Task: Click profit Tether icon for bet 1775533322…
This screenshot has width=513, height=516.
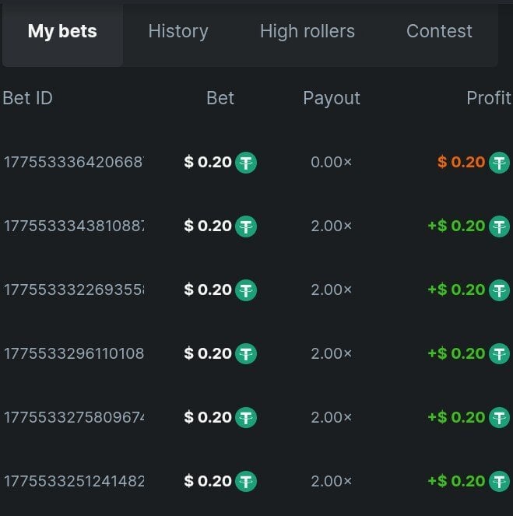Action: 499,290
